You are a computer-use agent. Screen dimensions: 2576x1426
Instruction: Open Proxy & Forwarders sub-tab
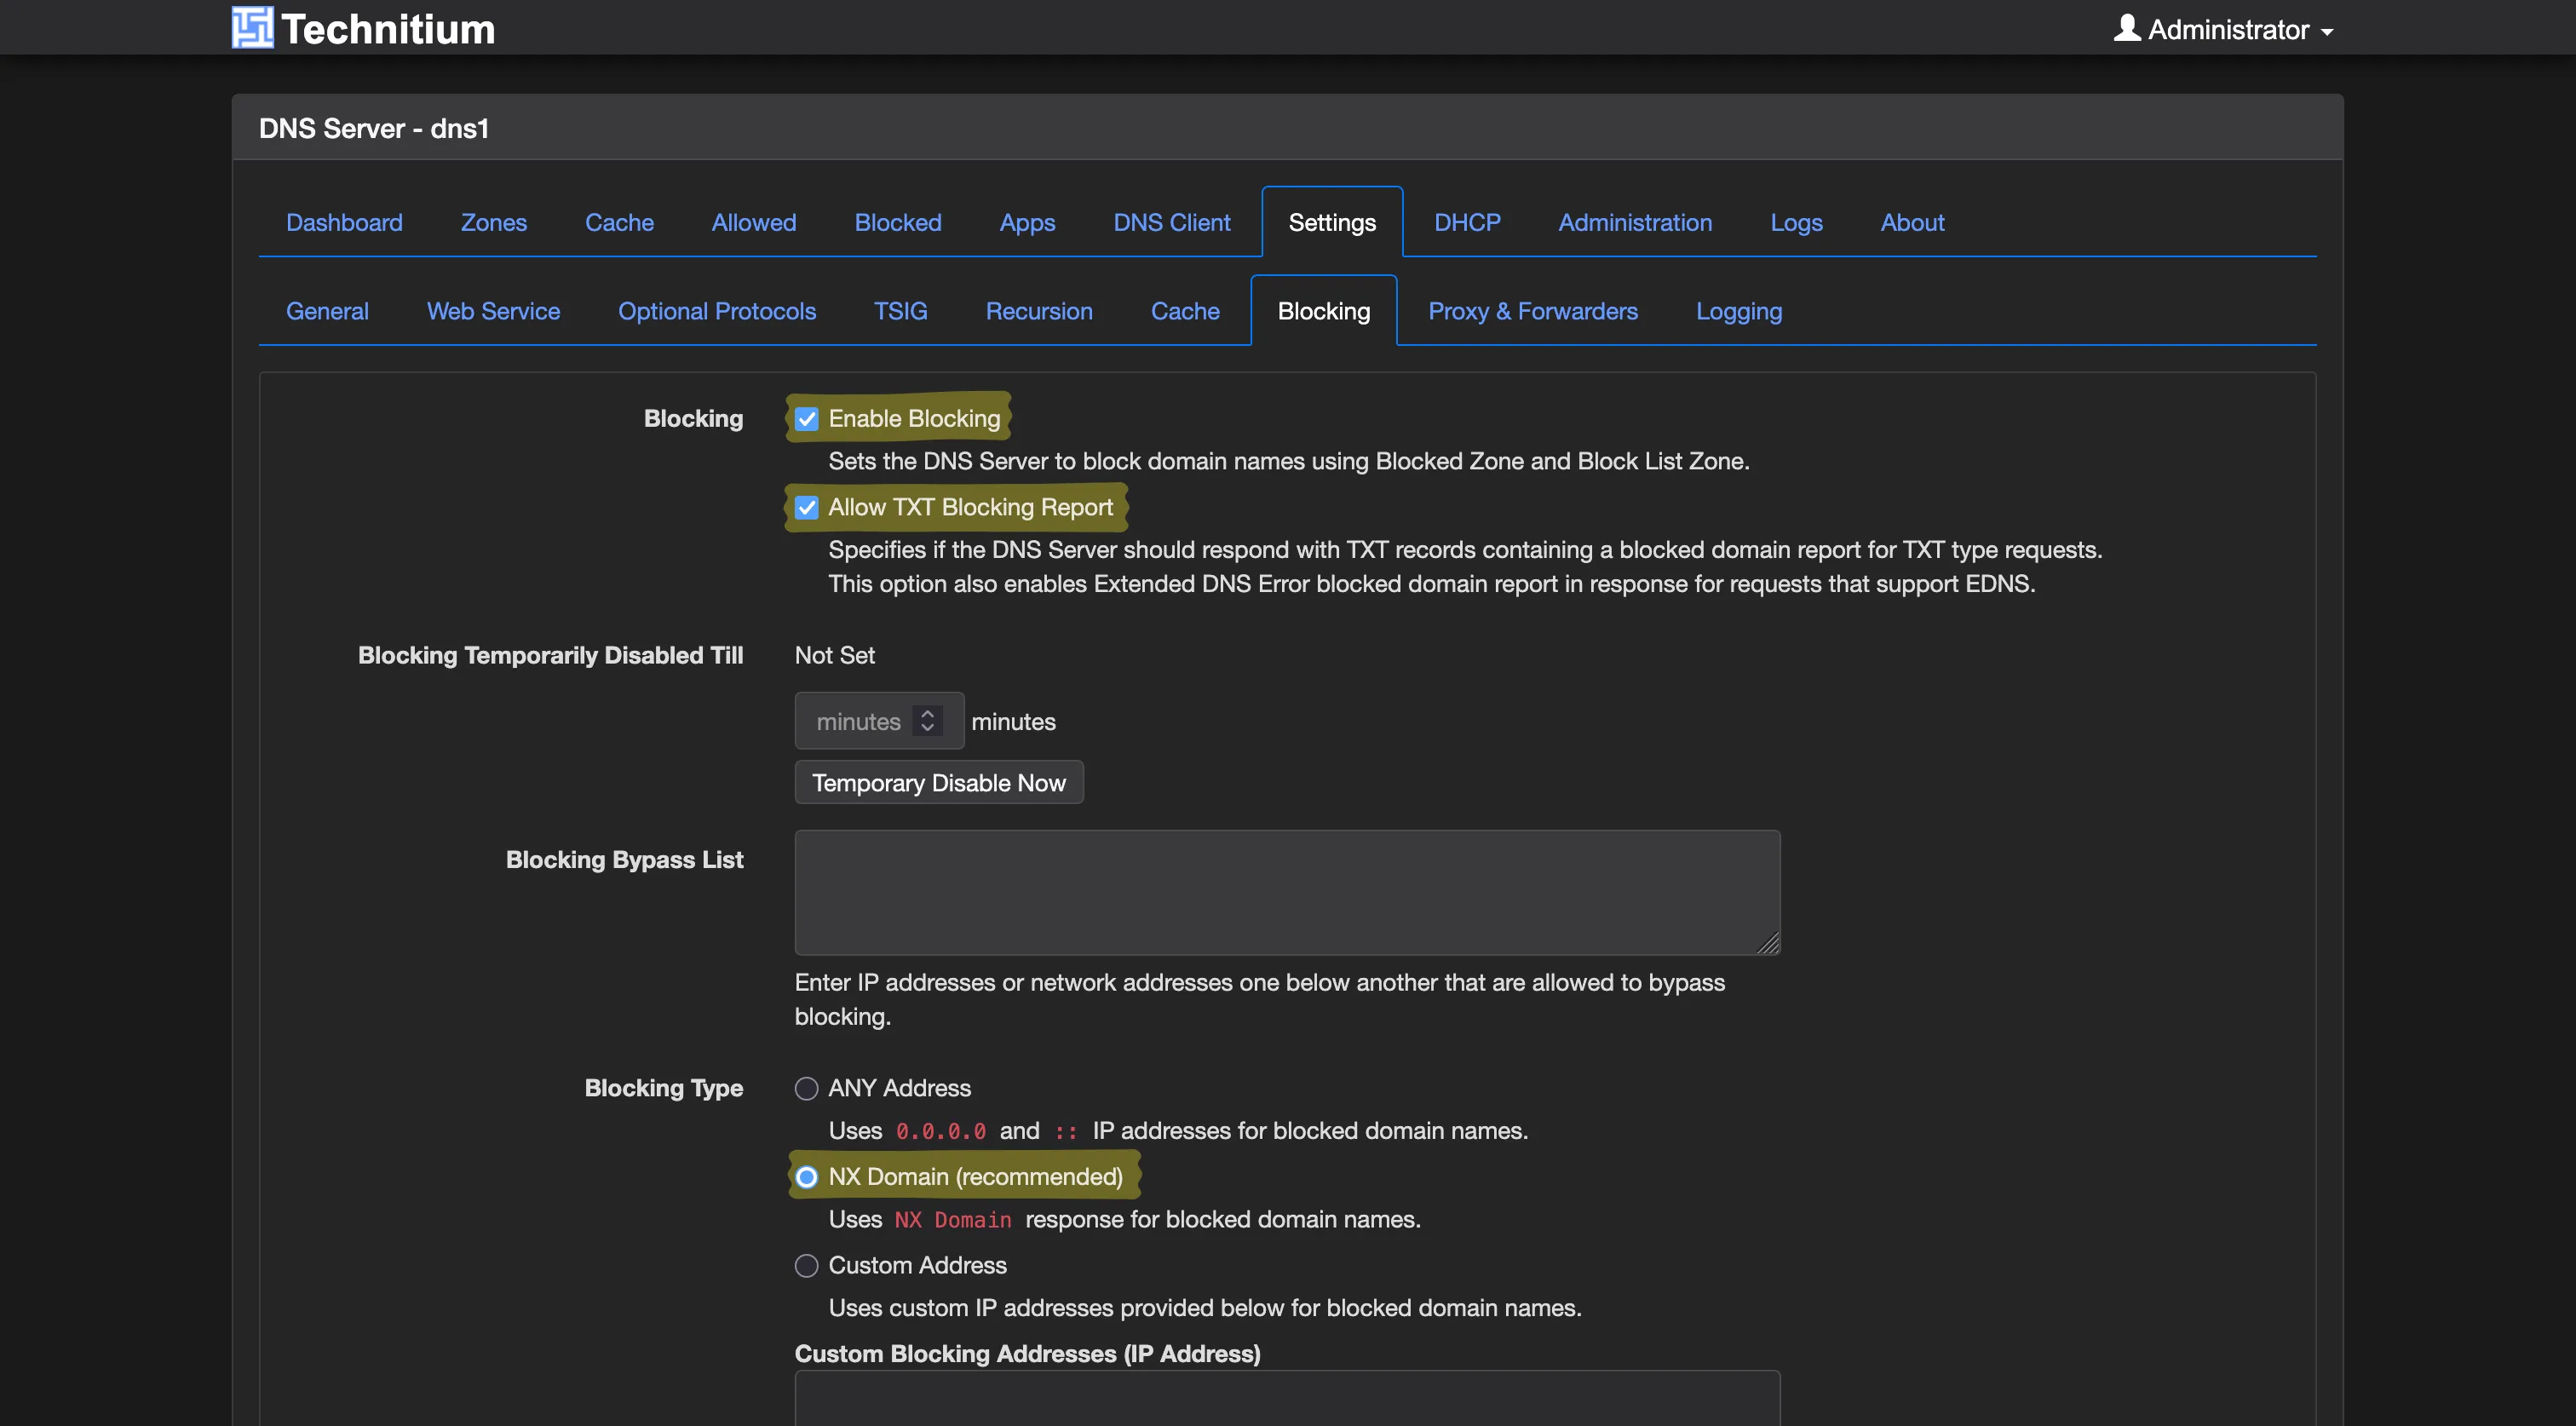[1532, 311]
